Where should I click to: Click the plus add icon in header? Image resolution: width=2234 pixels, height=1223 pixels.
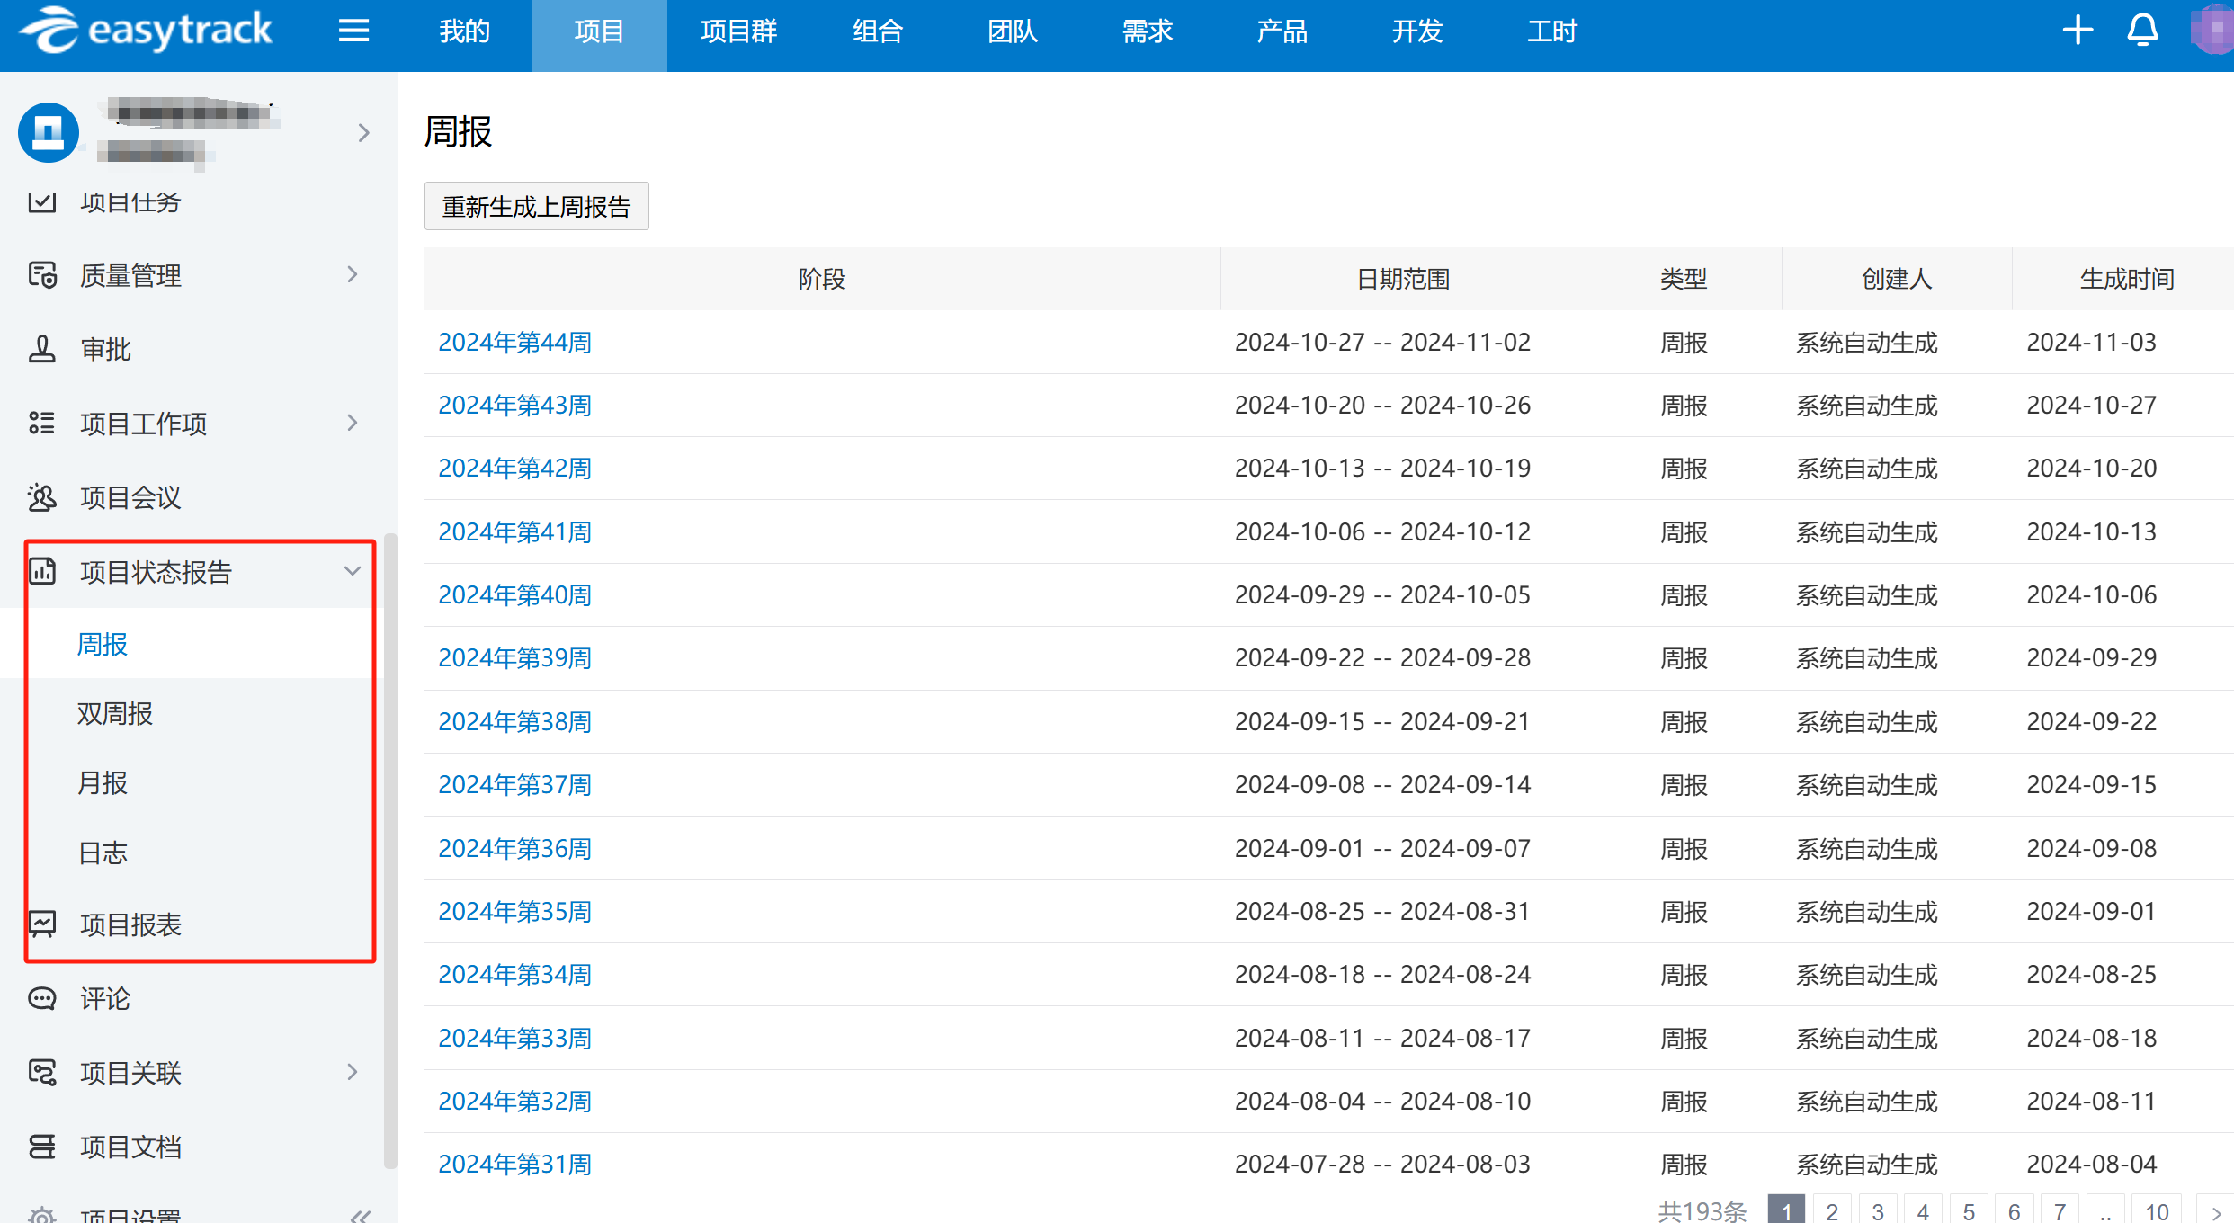pyautogui.click(x=2078, y=31)
